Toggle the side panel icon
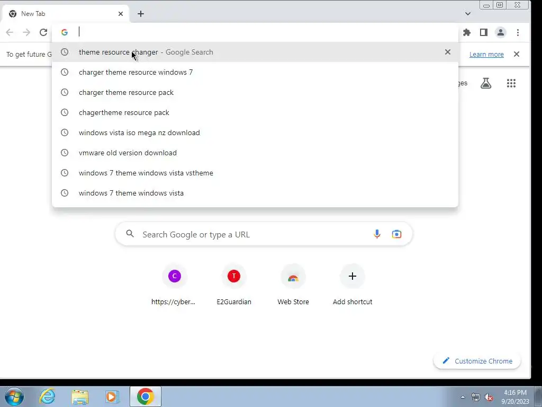 [x=484, y=32]
